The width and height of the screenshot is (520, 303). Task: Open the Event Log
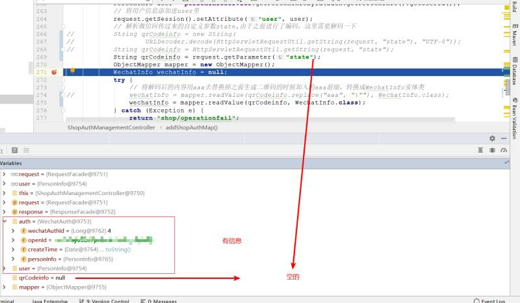point(489,300)
